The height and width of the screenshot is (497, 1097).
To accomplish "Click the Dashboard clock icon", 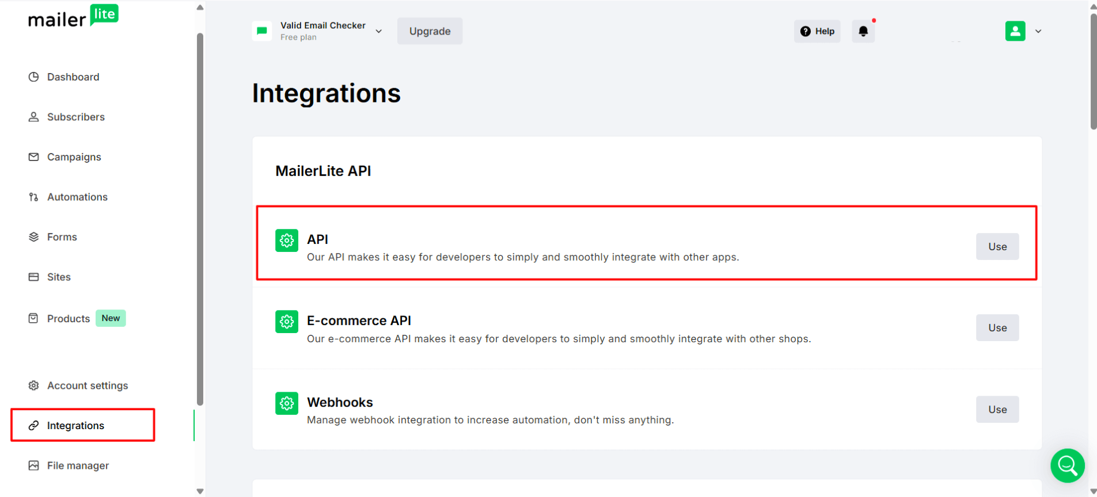I will (33, 77).
